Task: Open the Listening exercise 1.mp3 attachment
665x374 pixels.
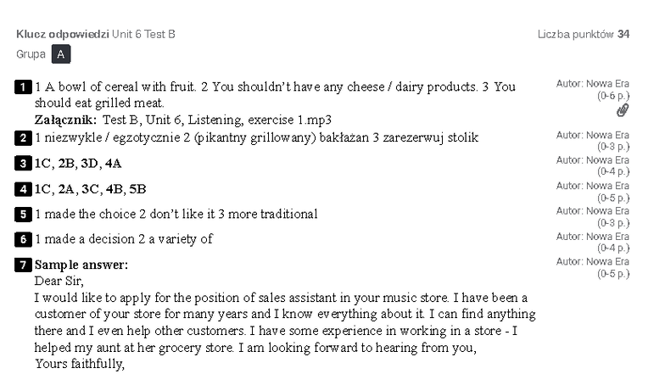Action: click(217, 120)
